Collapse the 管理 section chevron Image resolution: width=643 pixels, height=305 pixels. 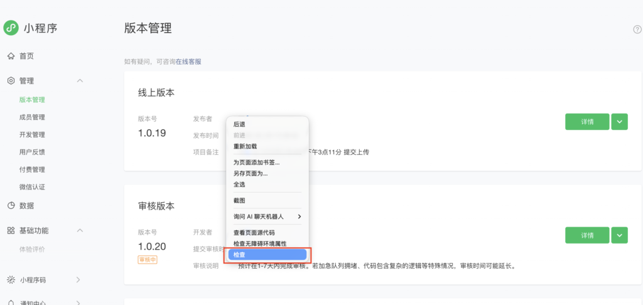[x=80, y=81]
